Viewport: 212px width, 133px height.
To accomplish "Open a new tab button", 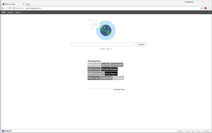I will pos(28,4).
